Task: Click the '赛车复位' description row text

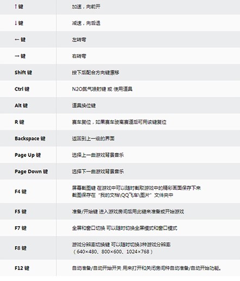Action: (x=119, y=122)
